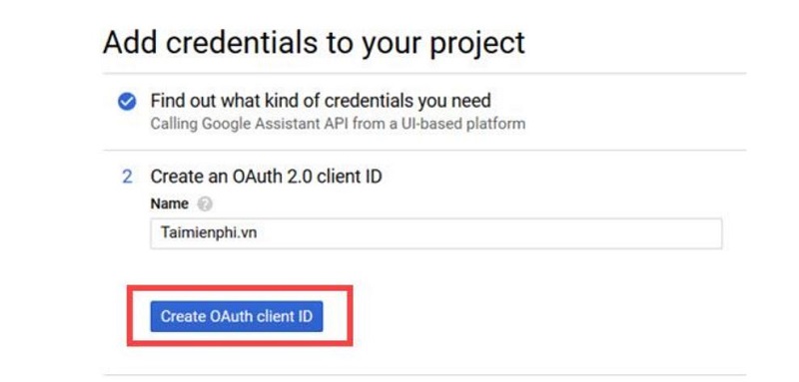Click the Create OAuth client ID button
Viewport: 799px width, 382px height.
pyautogui.click(x=237, y=316)
